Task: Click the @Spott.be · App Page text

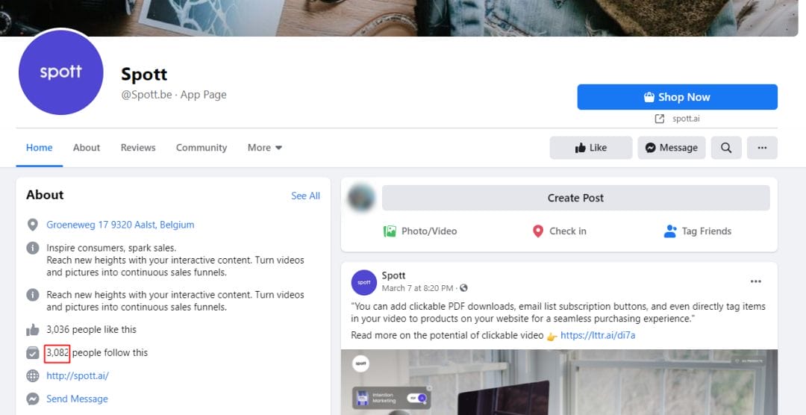Action: pyautogui.click(x=174, y=95)
